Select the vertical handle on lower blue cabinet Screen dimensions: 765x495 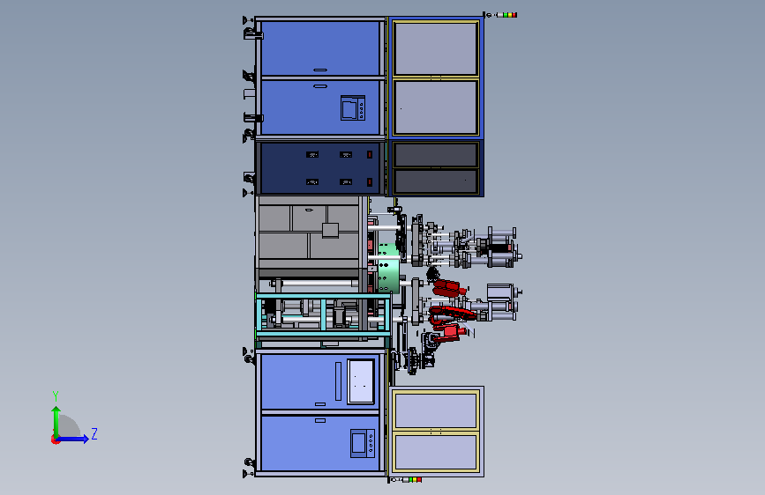[338, 381]
